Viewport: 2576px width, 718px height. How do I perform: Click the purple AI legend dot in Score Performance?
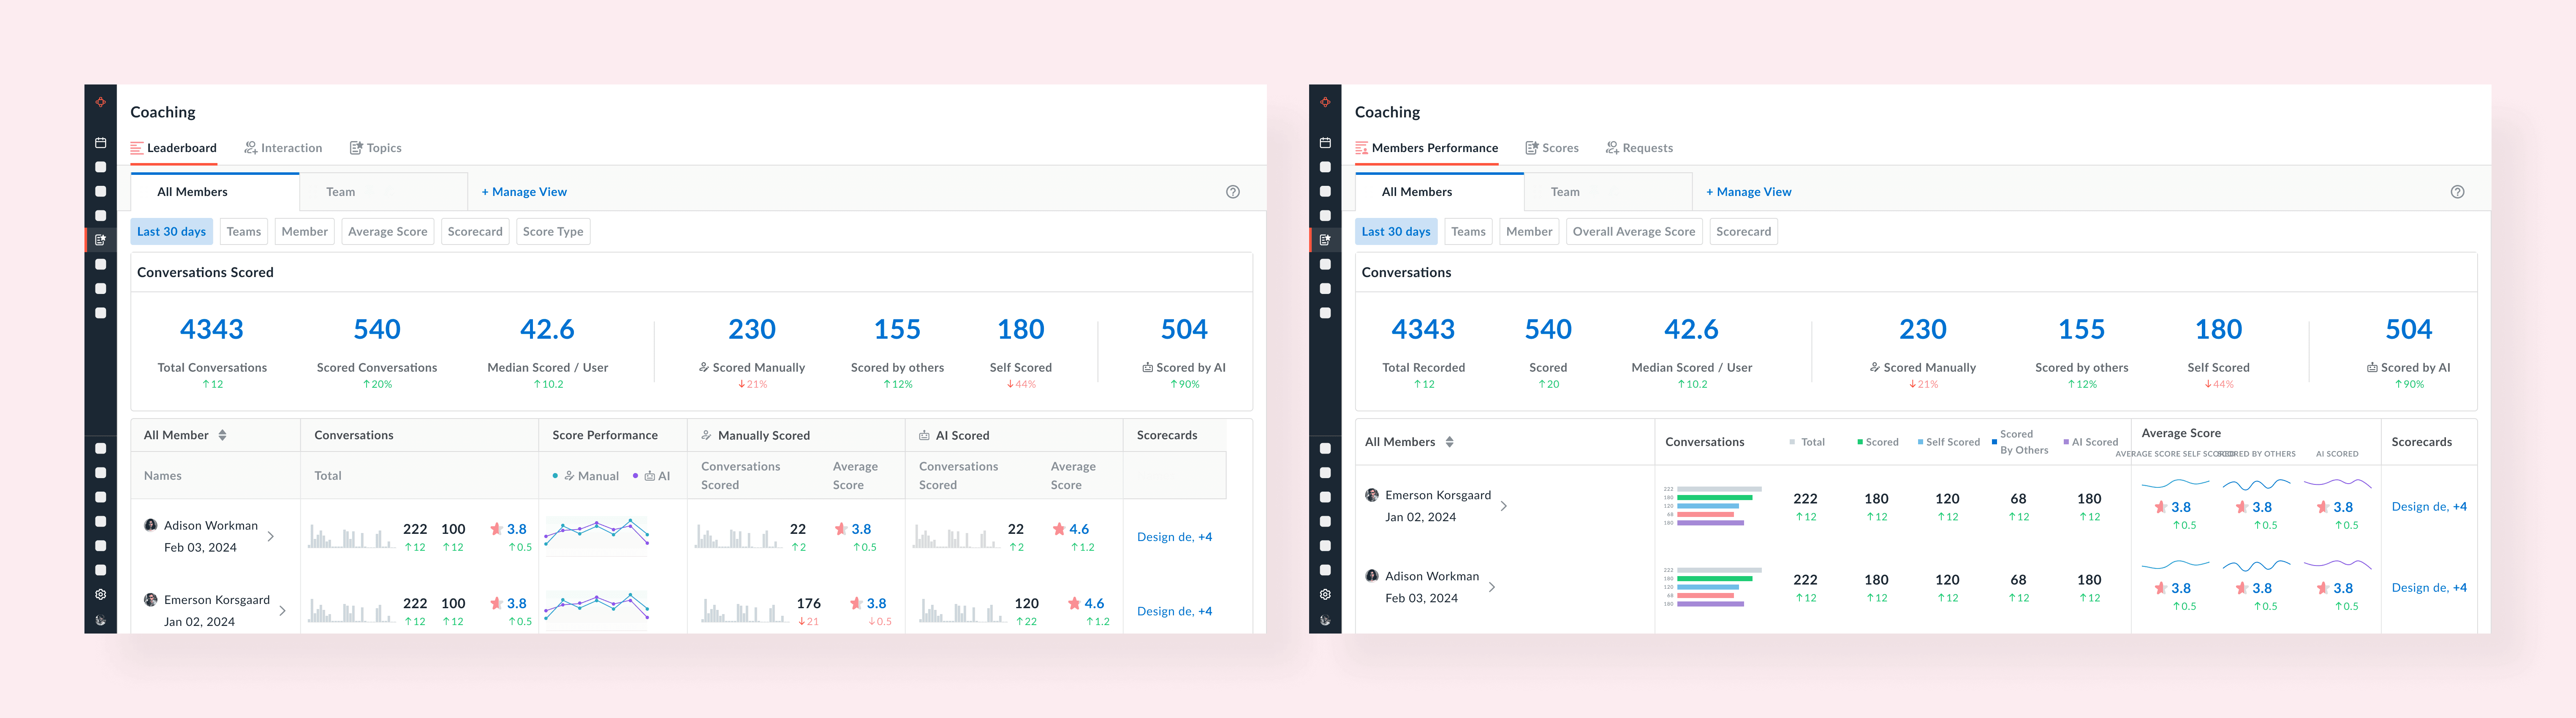636,476
